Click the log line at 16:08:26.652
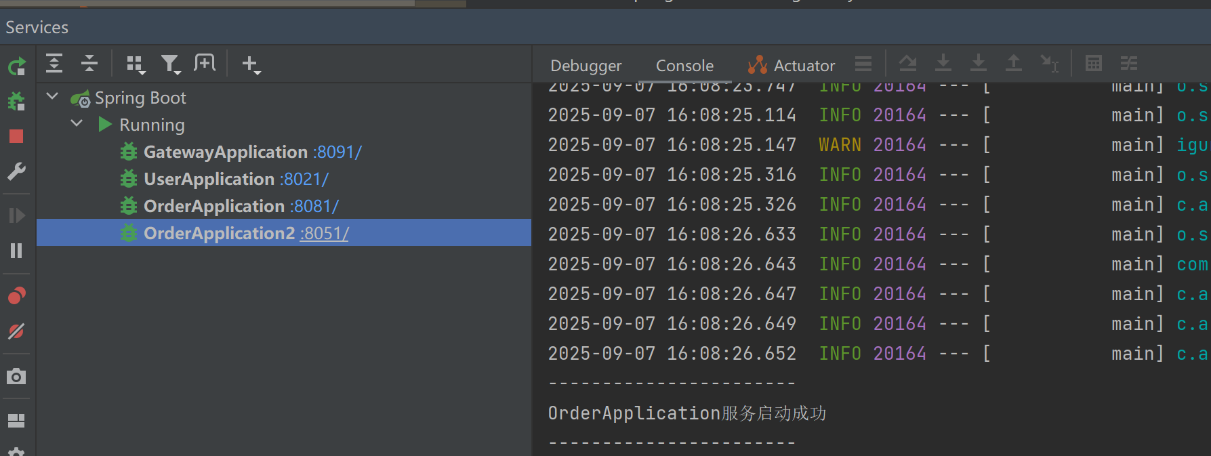This screenshot has height=456, width=1211. click(878, 354)
